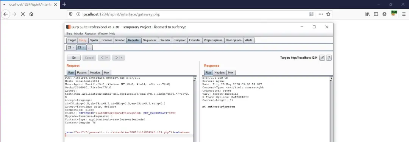Click the Firefox home icon
The height and width of the screenshot is (142, 409).
point(31,14)
